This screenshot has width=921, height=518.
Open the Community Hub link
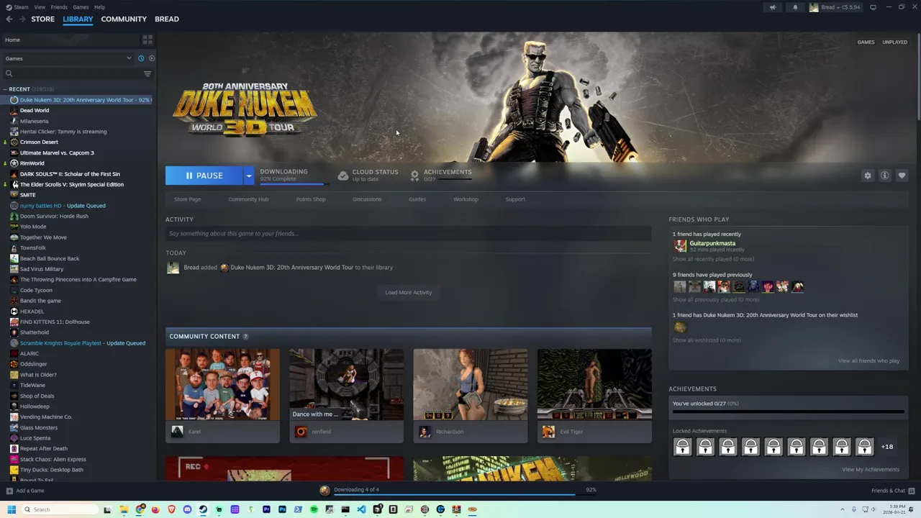(248, 199)
